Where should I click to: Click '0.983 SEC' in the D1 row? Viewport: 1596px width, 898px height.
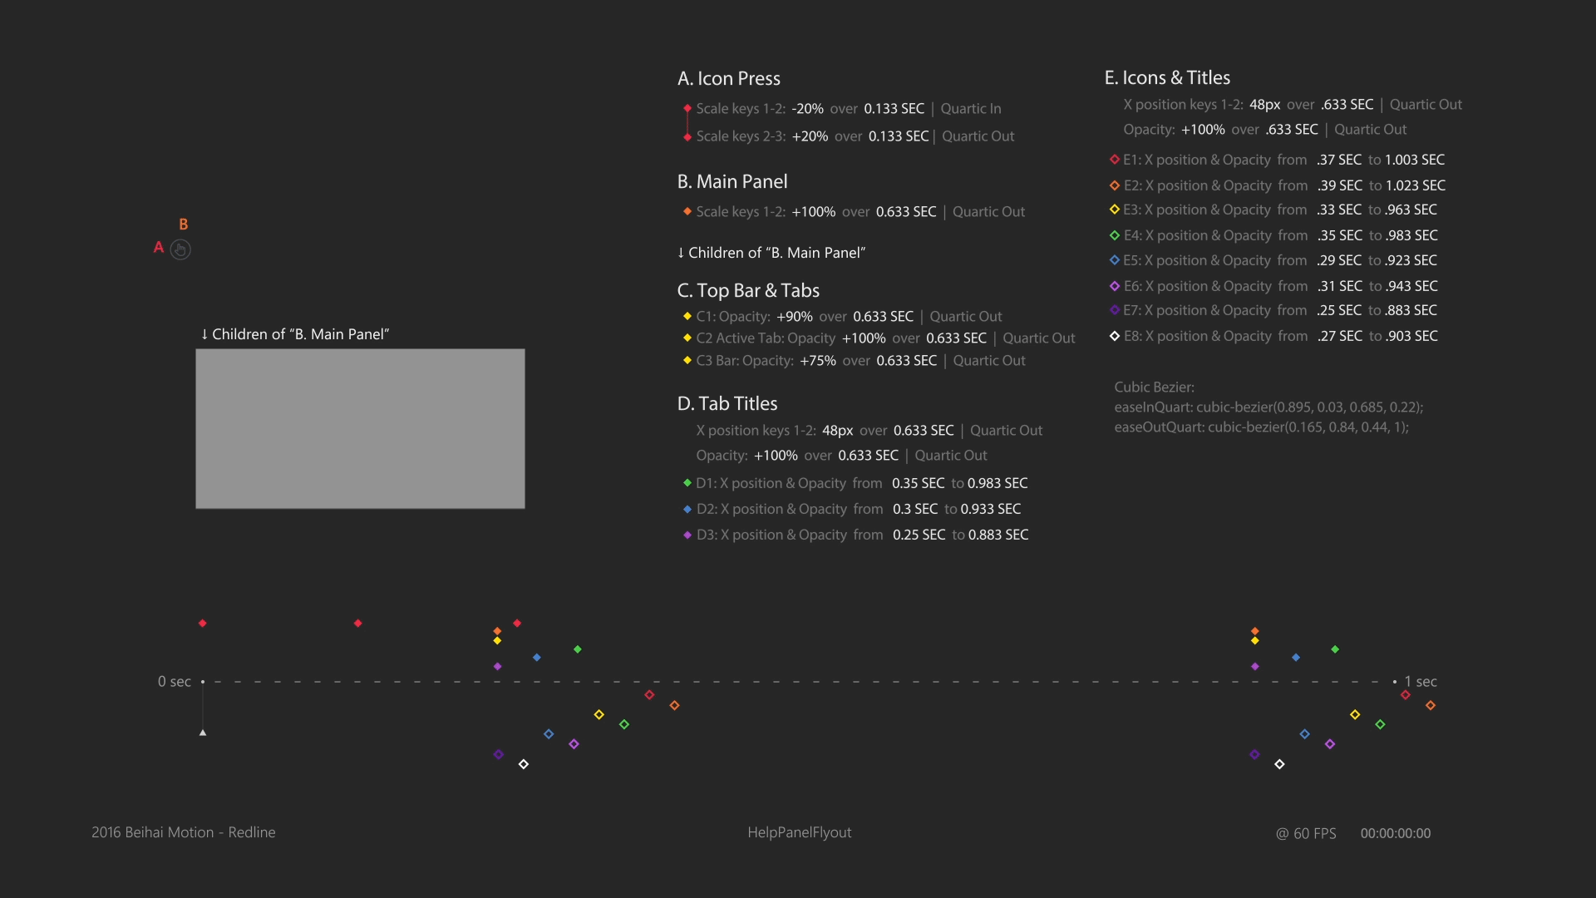click(x=997, y=483)
